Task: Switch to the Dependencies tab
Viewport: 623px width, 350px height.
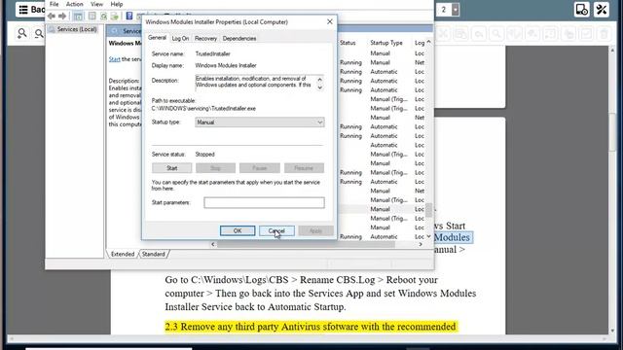Action: pyautogui.click(x=239, y=39)
